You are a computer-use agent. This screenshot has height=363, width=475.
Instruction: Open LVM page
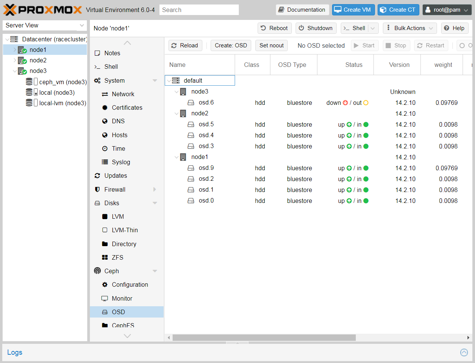coord(127,216)
